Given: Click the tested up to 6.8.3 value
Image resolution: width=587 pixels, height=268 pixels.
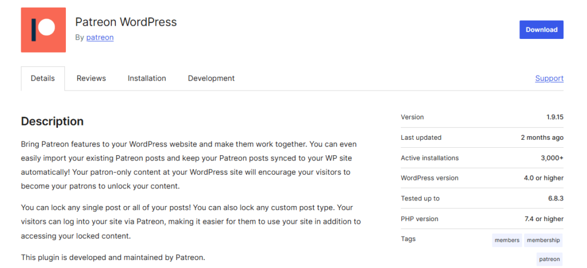Looking at the screenshot, I should (x=554, y=199).
